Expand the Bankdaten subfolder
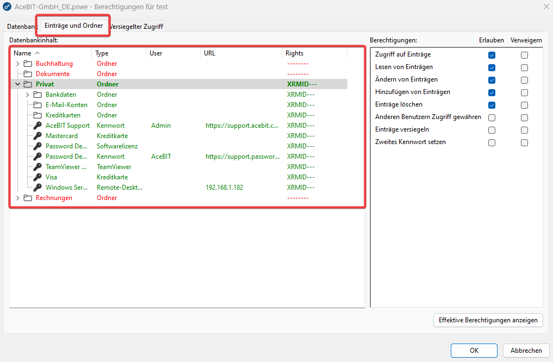The width and height of the screenshot is (553, 362). 28,95
